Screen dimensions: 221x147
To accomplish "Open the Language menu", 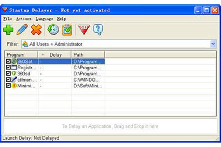I will point(44,19).
